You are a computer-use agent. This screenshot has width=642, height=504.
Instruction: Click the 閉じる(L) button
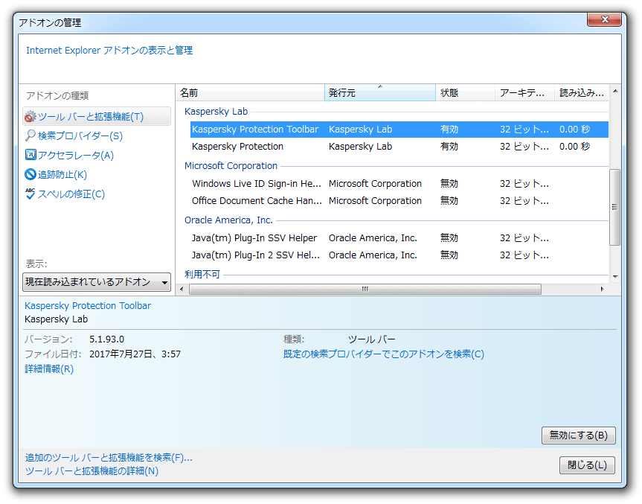click(x=587, y=465)
